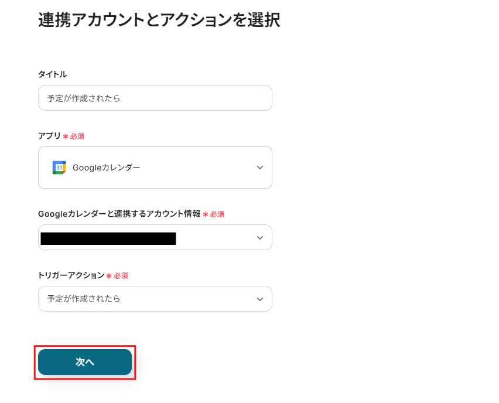Click the アプリ field label
The image size is (499, 403).
(49, 136)
